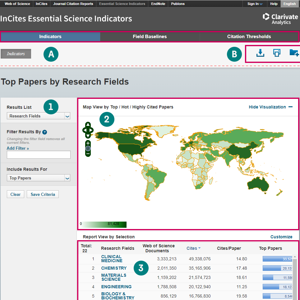Image resolution: width=300 pixels, height=300 pixels.
Task: Click Web of Science Documents column header
Action: (159, 248)
